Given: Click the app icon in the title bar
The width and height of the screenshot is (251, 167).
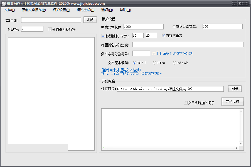Looking at the screenshot, I should click(3, 4).
